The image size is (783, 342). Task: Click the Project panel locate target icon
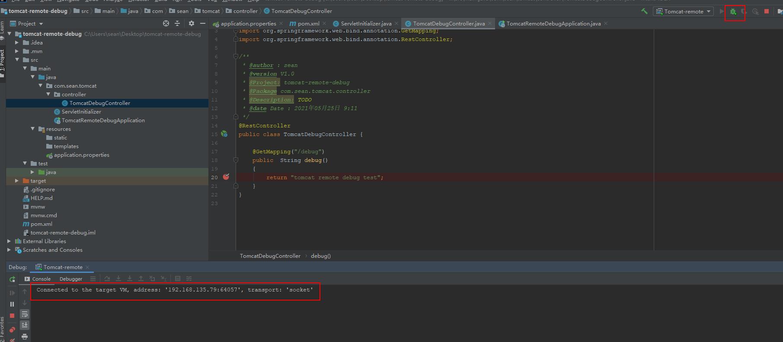coord(166,23)
